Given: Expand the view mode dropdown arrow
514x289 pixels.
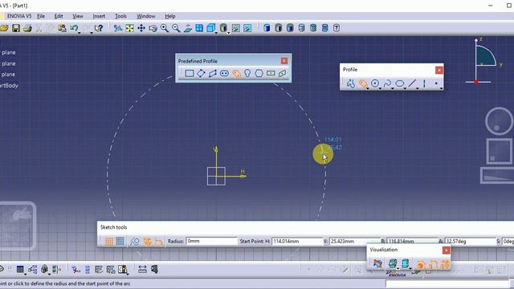Looking at the screenshot, I should (228, 33).
